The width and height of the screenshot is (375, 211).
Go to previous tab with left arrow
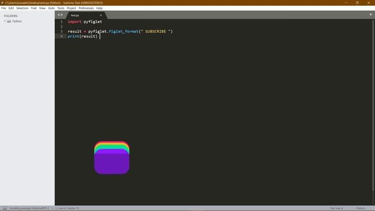coord(59,15)
